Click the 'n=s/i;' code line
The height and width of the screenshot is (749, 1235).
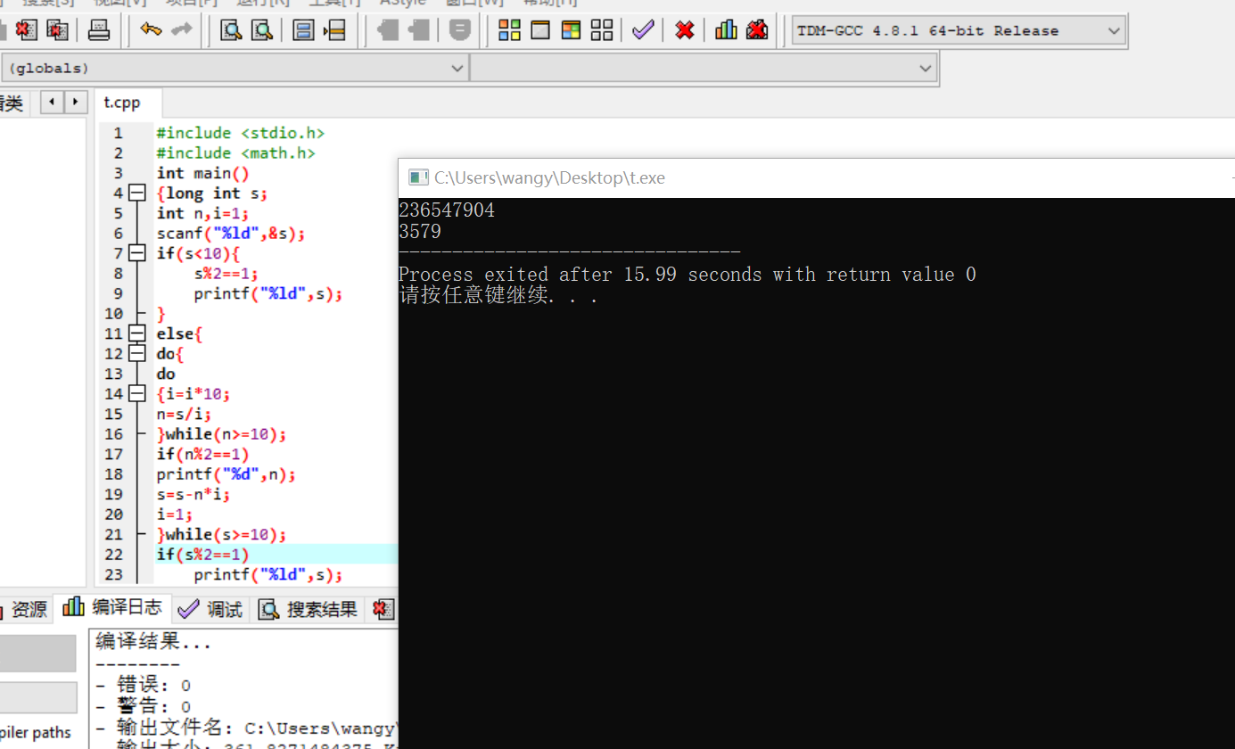(x=185, y=414)
